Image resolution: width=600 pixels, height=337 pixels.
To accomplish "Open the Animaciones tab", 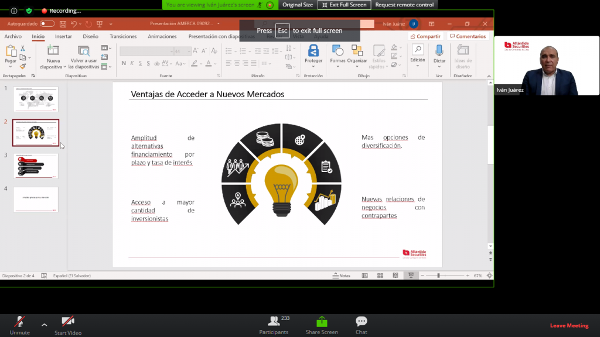I will pyautogui.click(x=162, y=36).
